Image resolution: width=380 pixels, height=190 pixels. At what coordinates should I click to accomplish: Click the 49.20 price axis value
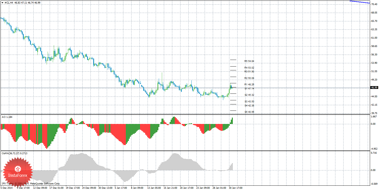[374, 80]
